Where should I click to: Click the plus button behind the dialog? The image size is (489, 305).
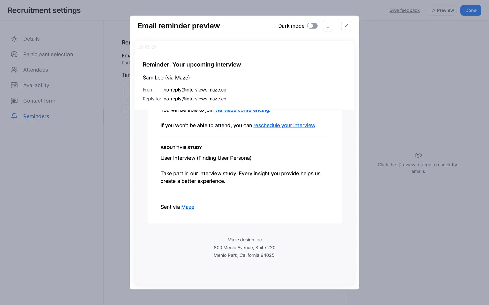127,110
